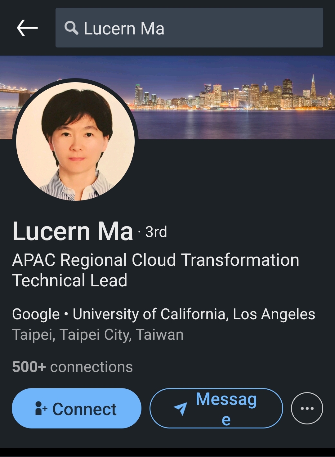
Task: Tap the 3rd degree connection label
Action: tap(156, 232)
